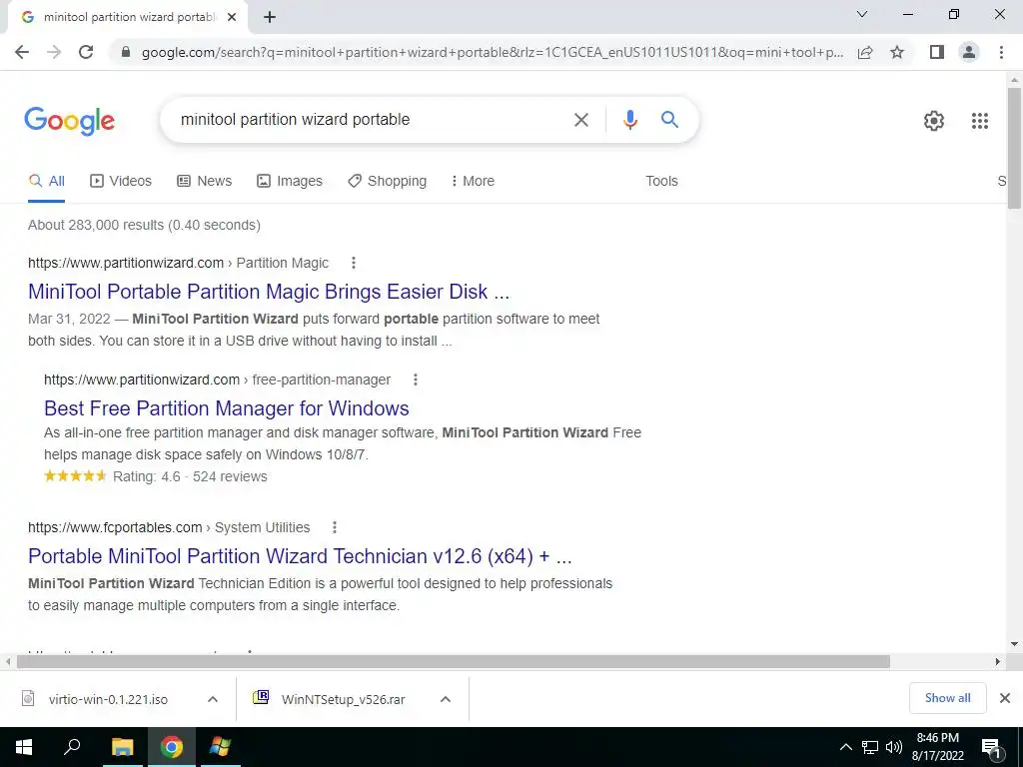Close the minitool partition wizard tab
Image resolution: width=1023 pixels, height=767 pixels.
(x=232, y=17)
